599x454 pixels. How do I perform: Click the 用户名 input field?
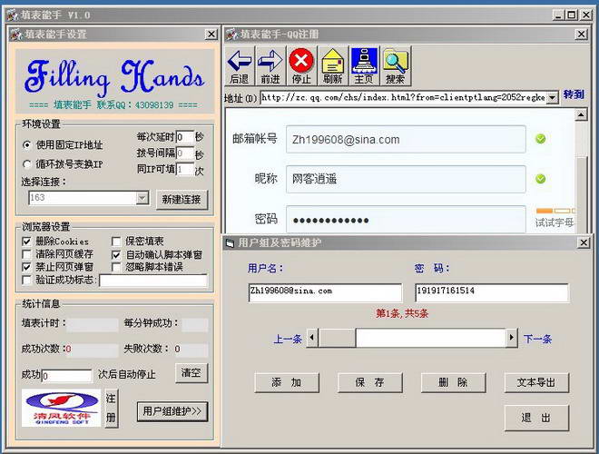pyautogui.click(x=325, y=292)
